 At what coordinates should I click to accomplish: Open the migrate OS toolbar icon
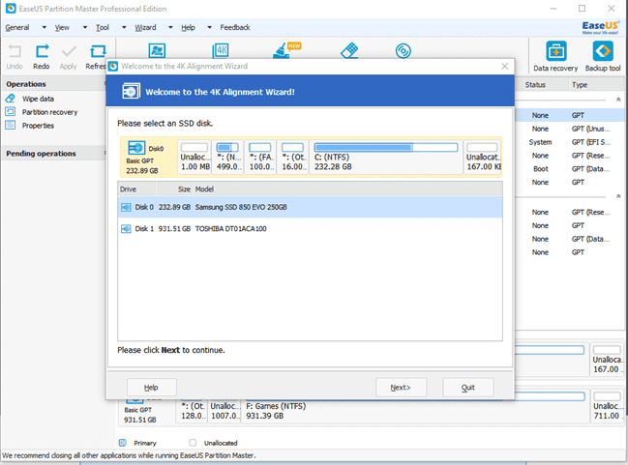157,51
